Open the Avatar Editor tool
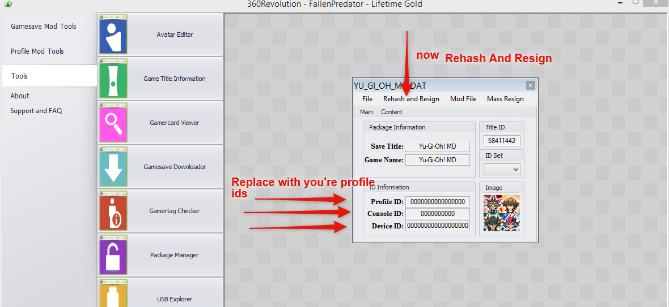Viewport: 669px width, 307px height. tap(160, 34)
